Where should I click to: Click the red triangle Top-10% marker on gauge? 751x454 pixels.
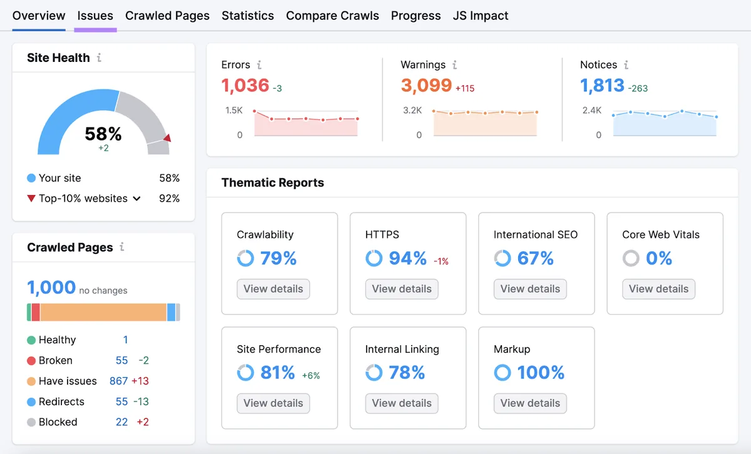(x=166, y=138)
